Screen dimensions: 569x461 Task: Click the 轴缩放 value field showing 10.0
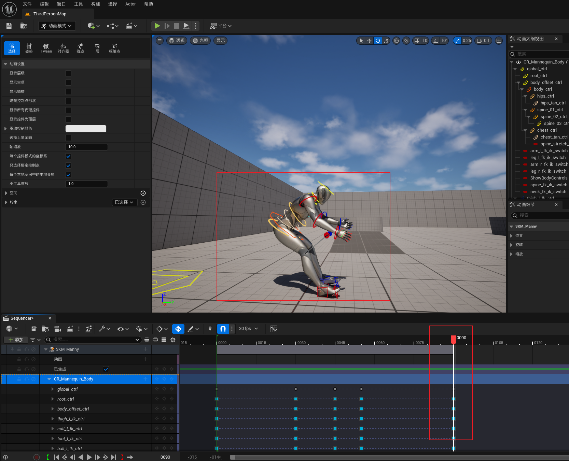pyautogui.click(x=86, y=147)
